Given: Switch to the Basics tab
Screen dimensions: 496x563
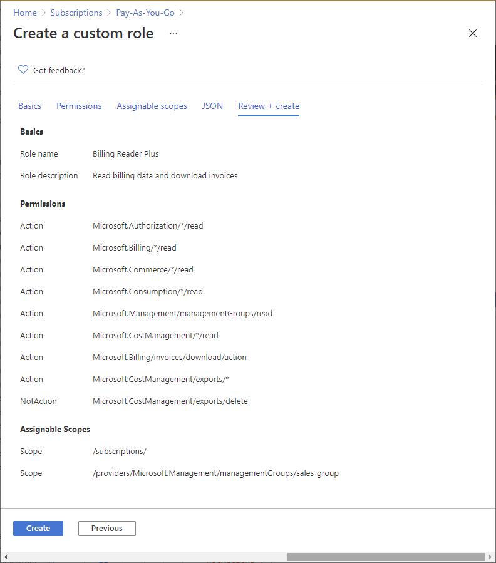Looking at the screenshot, I should [30, 106].
